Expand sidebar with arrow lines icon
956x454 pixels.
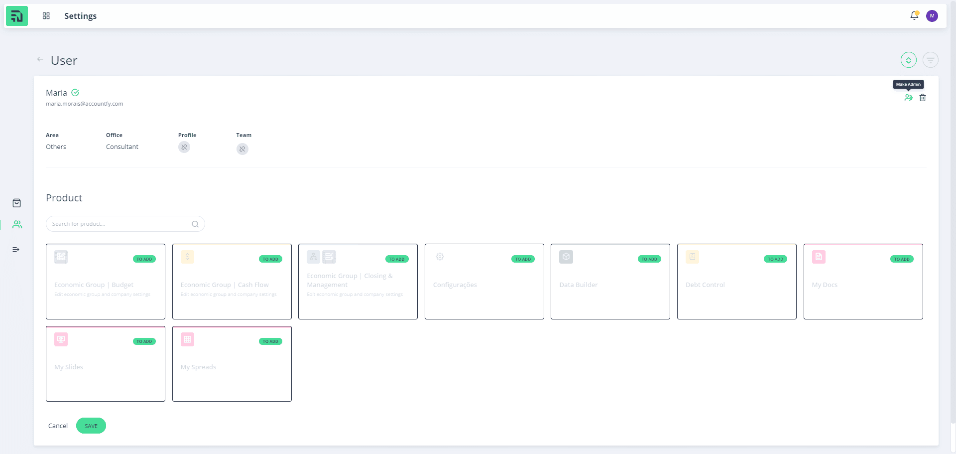[16, 250]
